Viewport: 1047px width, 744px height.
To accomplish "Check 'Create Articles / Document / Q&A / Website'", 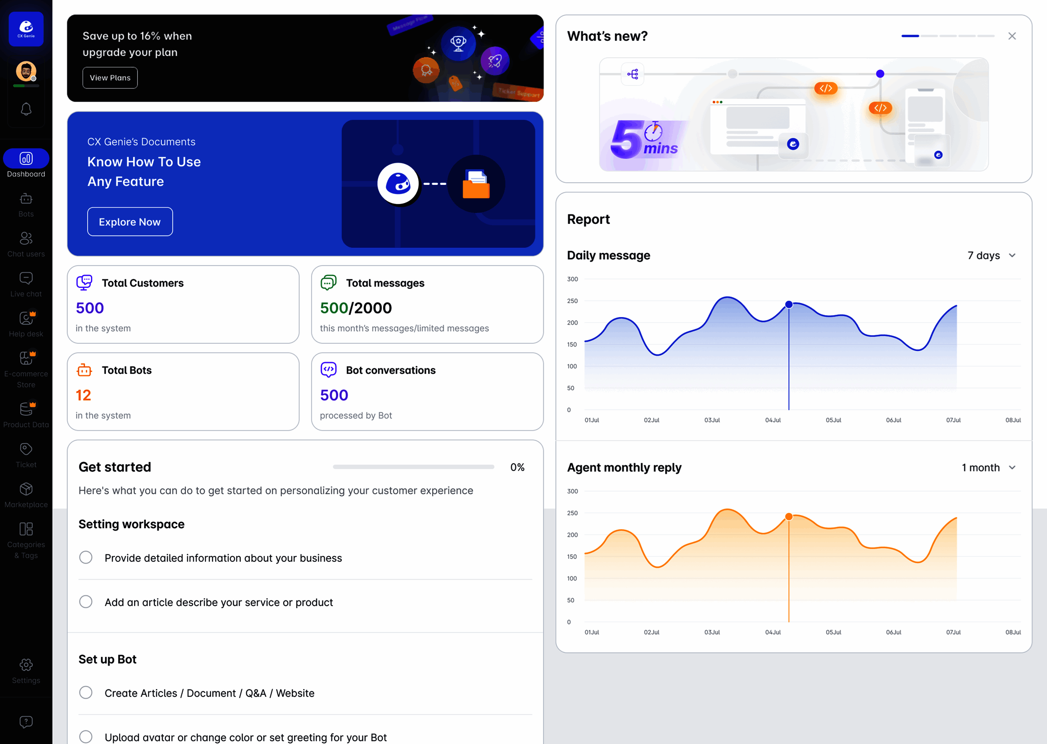I will pos(86,692).
